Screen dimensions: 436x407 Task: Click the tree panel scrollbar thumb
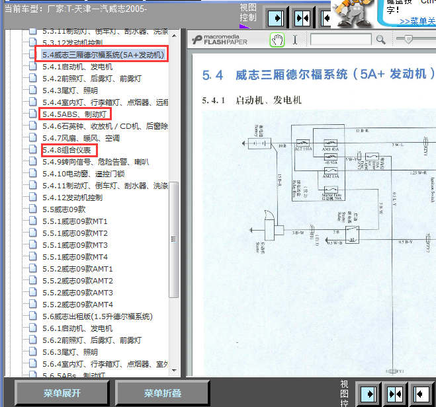click(x=174, y=240)
